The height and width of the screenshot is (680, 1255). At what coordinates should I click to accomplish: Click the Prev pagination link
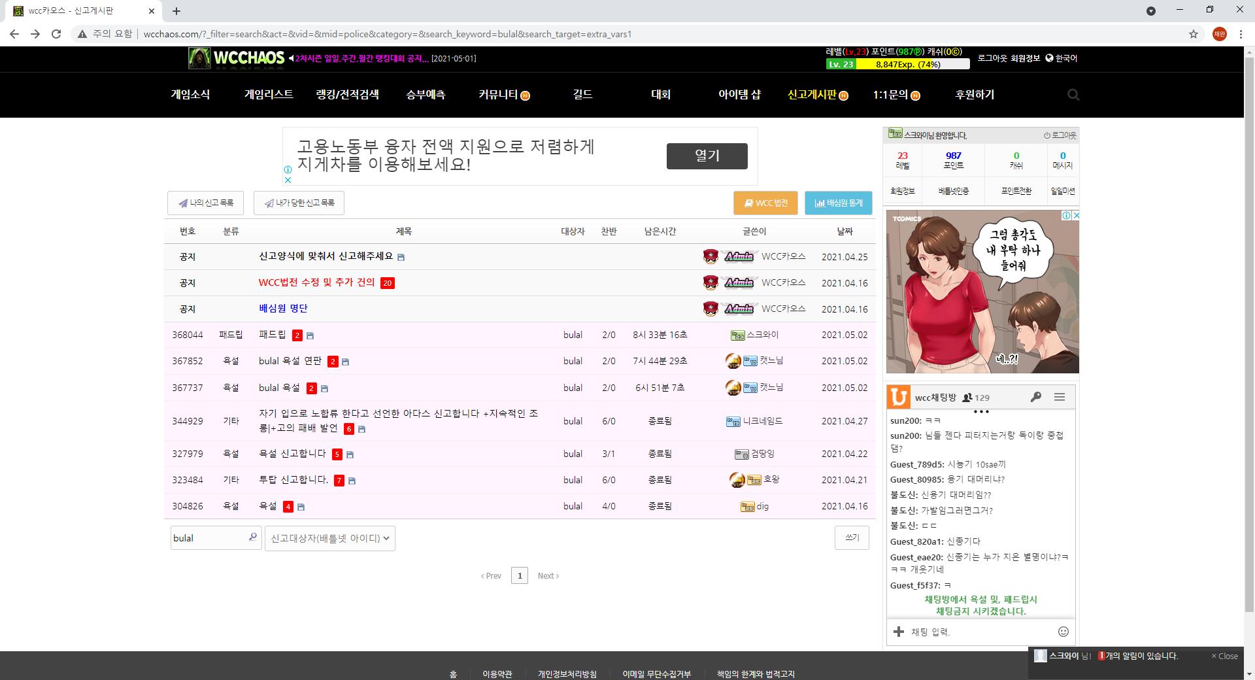click(x=491, y=576)
